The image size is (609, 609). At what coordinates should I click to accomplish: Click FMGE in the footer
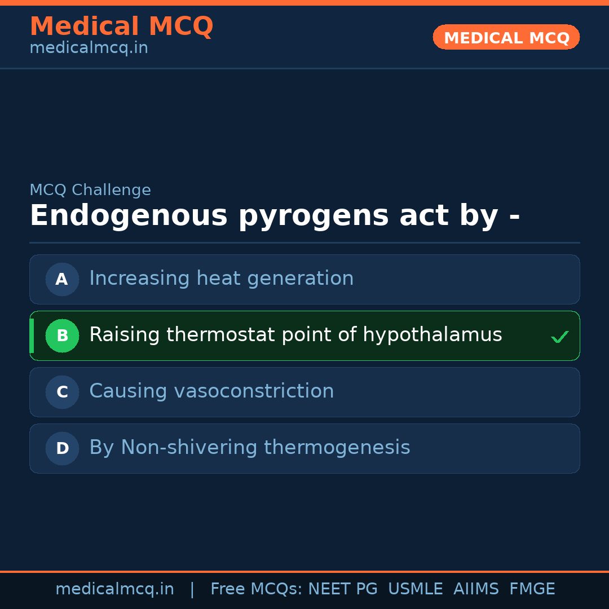tap(532, 589)
